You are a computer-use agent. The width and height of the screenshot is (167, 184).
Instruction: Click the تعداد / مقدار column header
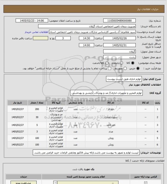pyautogui.click(x=37, y=103)
